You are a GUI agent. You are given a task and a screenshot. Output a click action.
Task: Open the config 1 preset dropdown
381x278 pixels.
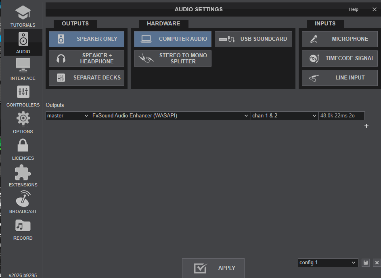pyautogui.click(x=328, y=263)
